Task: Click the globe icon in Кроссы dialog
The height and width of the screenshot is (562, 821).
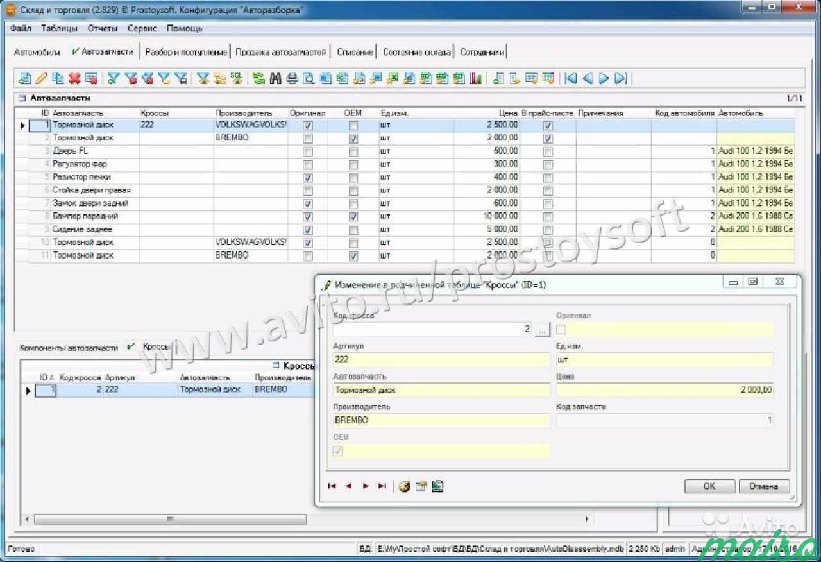Action: click(x=404, y=486)
